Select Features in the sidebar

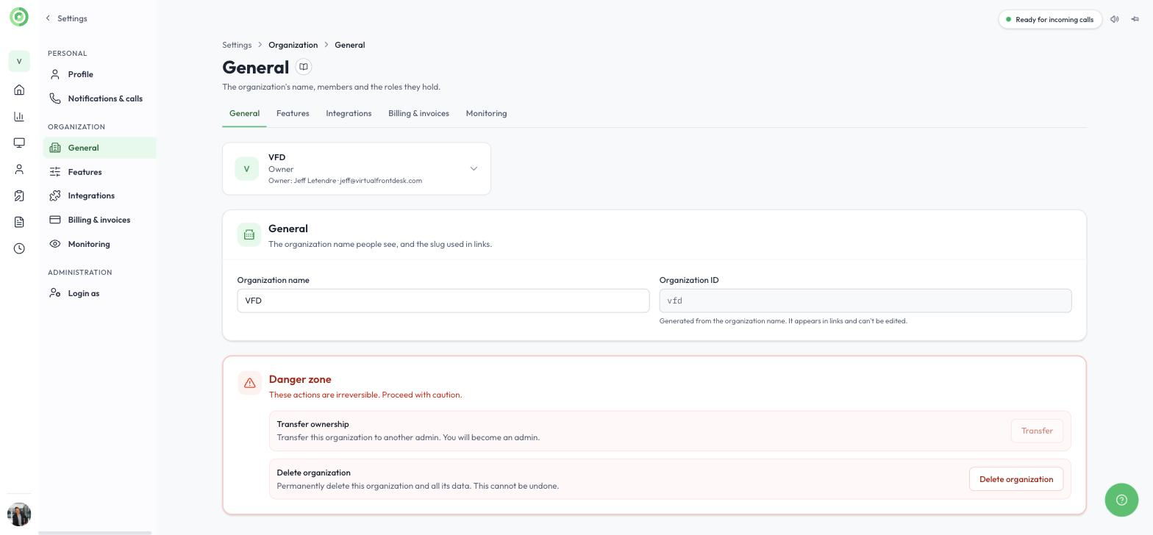pyautogui.click(x=99, y=172)
